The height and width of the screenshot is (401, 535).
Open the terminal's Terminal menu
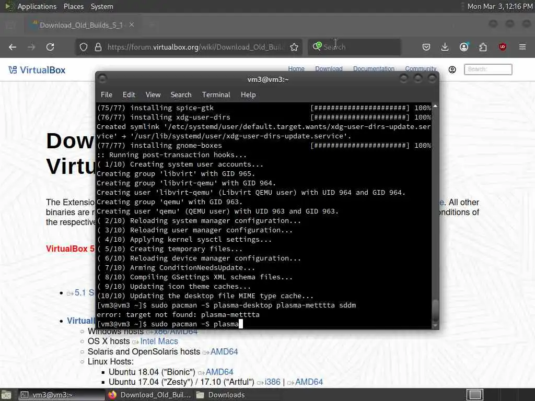[x=216, y=95]
